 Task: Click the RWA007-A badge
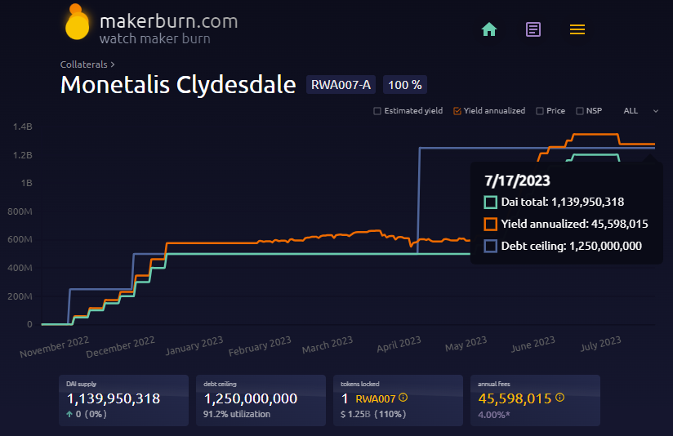pyautogui.click(x=341, y=85)
